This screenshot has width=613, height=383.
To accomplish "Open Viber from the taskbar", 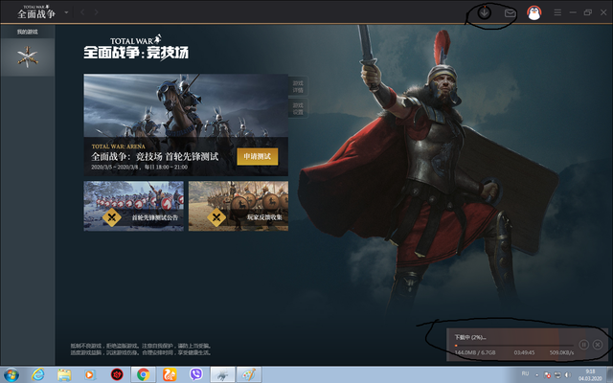I will click(x=195, y=374).
